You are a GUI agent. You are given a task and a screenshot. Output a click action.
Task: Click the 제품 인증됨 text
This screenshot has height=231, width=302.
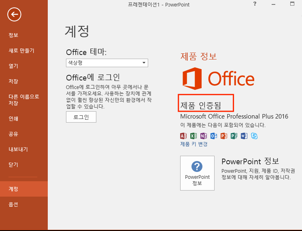click(200, 106)
